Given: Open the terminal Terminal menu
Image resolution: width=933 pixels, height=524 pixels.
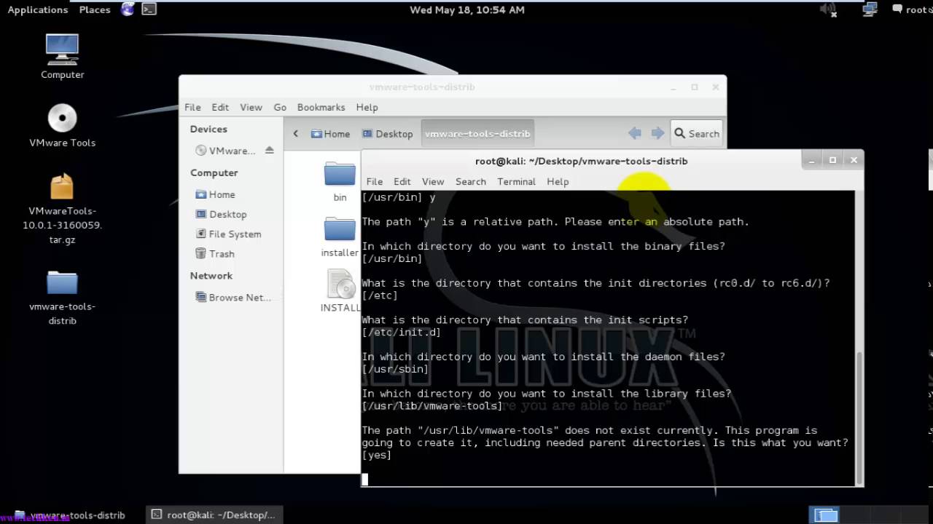Looking at the screenshot, I should pos(516,181).
